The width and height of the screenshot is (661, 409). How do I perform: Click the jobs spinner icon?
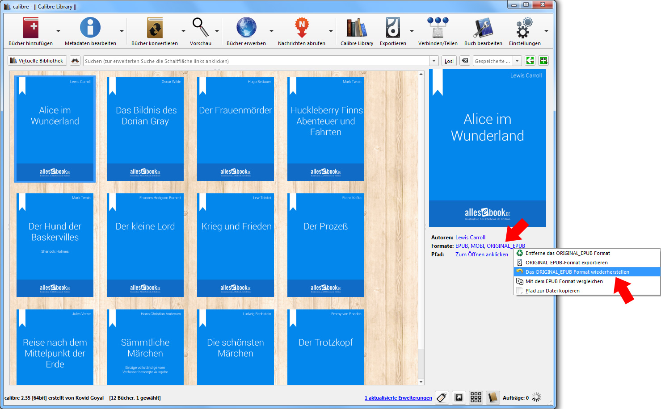click(537, 397)
